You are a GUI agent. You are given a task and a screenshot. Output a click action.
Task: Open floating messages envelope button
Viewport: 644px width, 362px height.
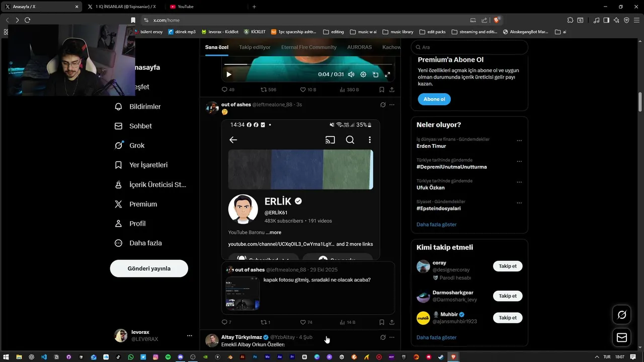[x=622, y=337]
